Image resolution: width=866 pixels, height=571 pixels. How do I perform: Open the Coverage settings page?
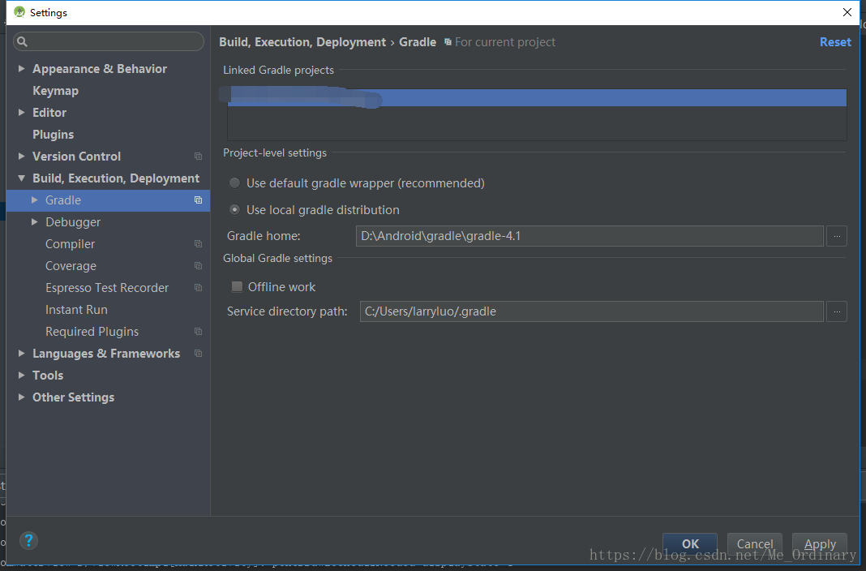point(71,265)
